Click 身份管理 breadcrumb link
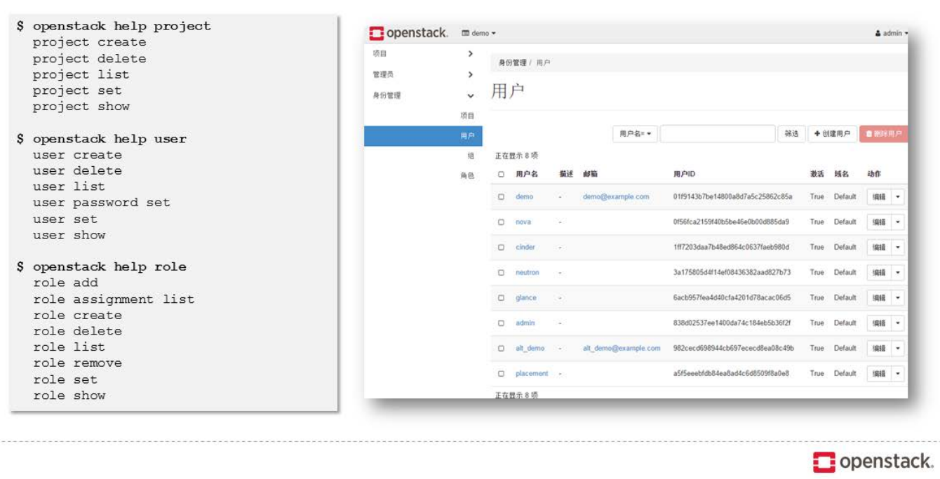Viewport: 940px width, 479px height. tap(512, 63)
